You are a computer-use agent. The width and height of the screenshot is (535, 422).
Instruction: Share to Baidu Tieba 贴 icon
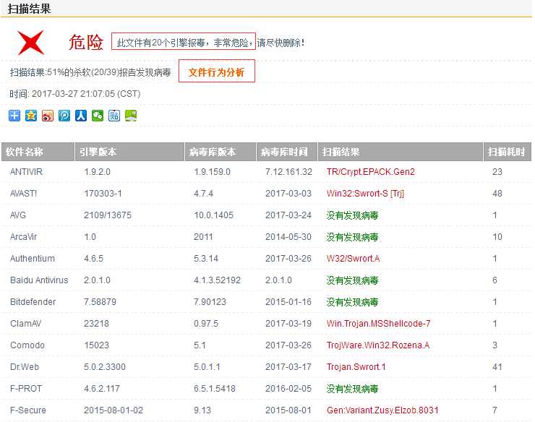click(114, 116)
